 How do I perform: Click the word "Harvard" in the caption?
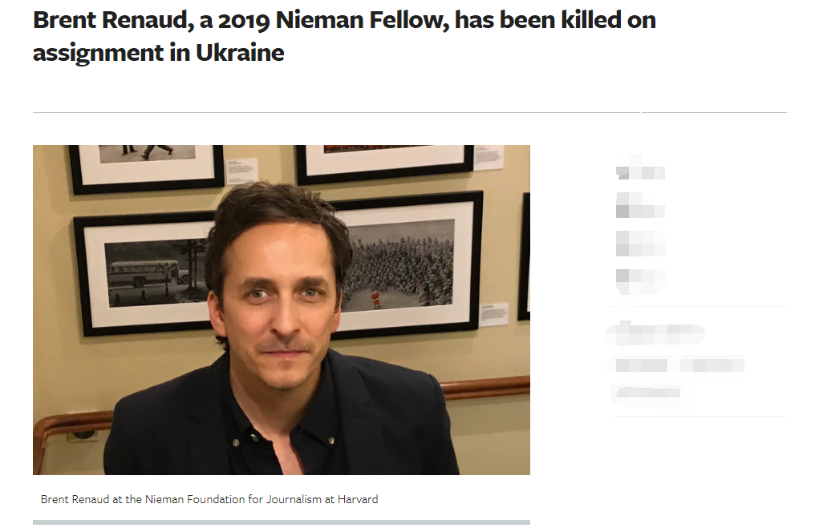coord(357,499)
